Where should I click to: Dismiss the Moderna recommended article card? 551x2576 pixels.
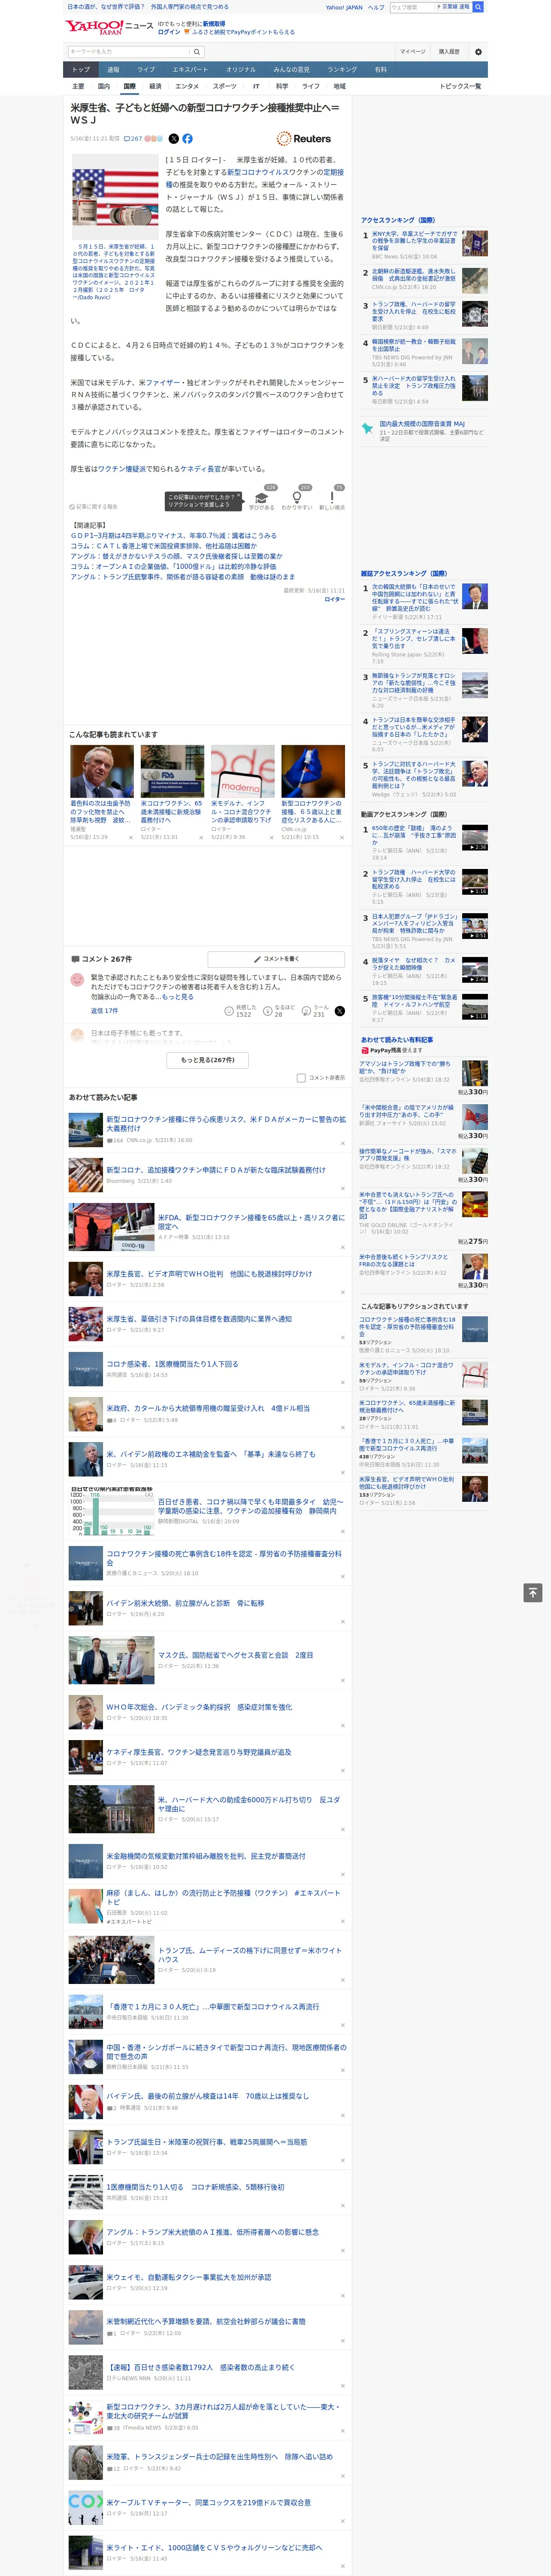click(271, 838)
